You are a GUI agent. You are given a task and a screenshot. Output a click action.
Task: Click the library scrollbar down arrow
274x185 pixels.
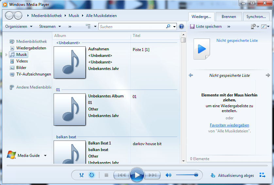183,161
